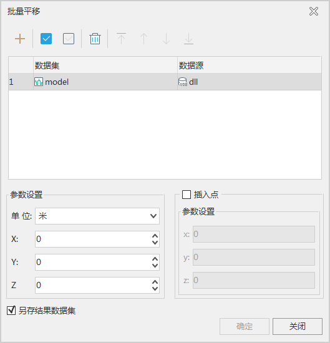The width and height of the screenshot is (330, 343).
Task: Click the delete trash can icon
Action: coord(95,39)
